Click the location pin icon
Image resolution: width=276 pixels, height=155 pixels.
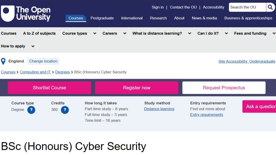pyautogui.click(x=3, y=61)
